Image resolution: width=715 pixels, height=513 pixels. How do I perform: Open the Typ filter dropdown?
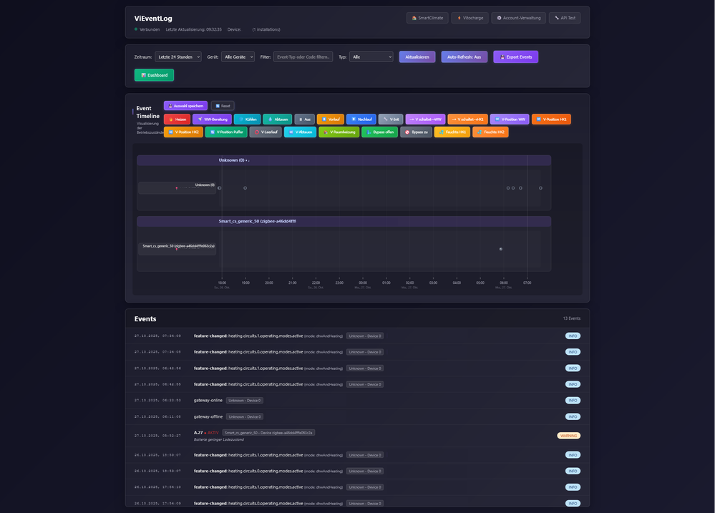pos(371,57)
